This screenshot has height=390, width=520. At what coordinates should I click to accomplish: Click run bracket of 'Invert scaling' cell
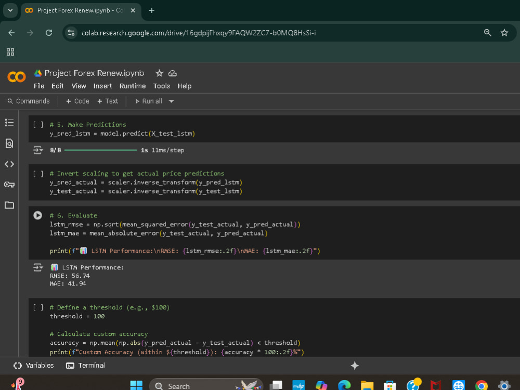coord(38,174)
